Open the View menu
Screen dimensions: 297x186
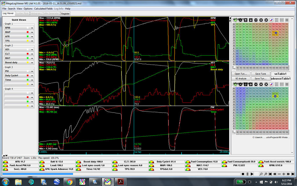(19, 8)
